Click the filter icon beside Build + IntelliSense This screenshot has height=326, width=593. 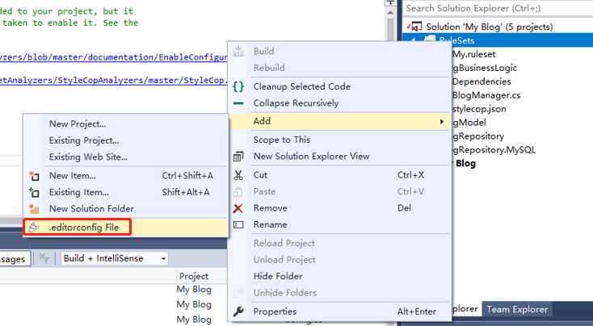(x=44, y=258)
